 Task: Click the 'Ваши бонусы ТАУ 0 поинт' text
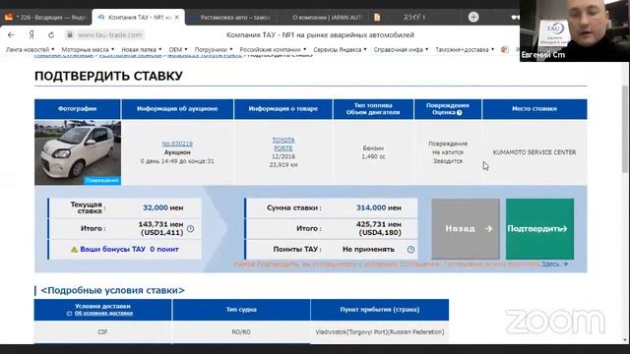tap(129, 249)
